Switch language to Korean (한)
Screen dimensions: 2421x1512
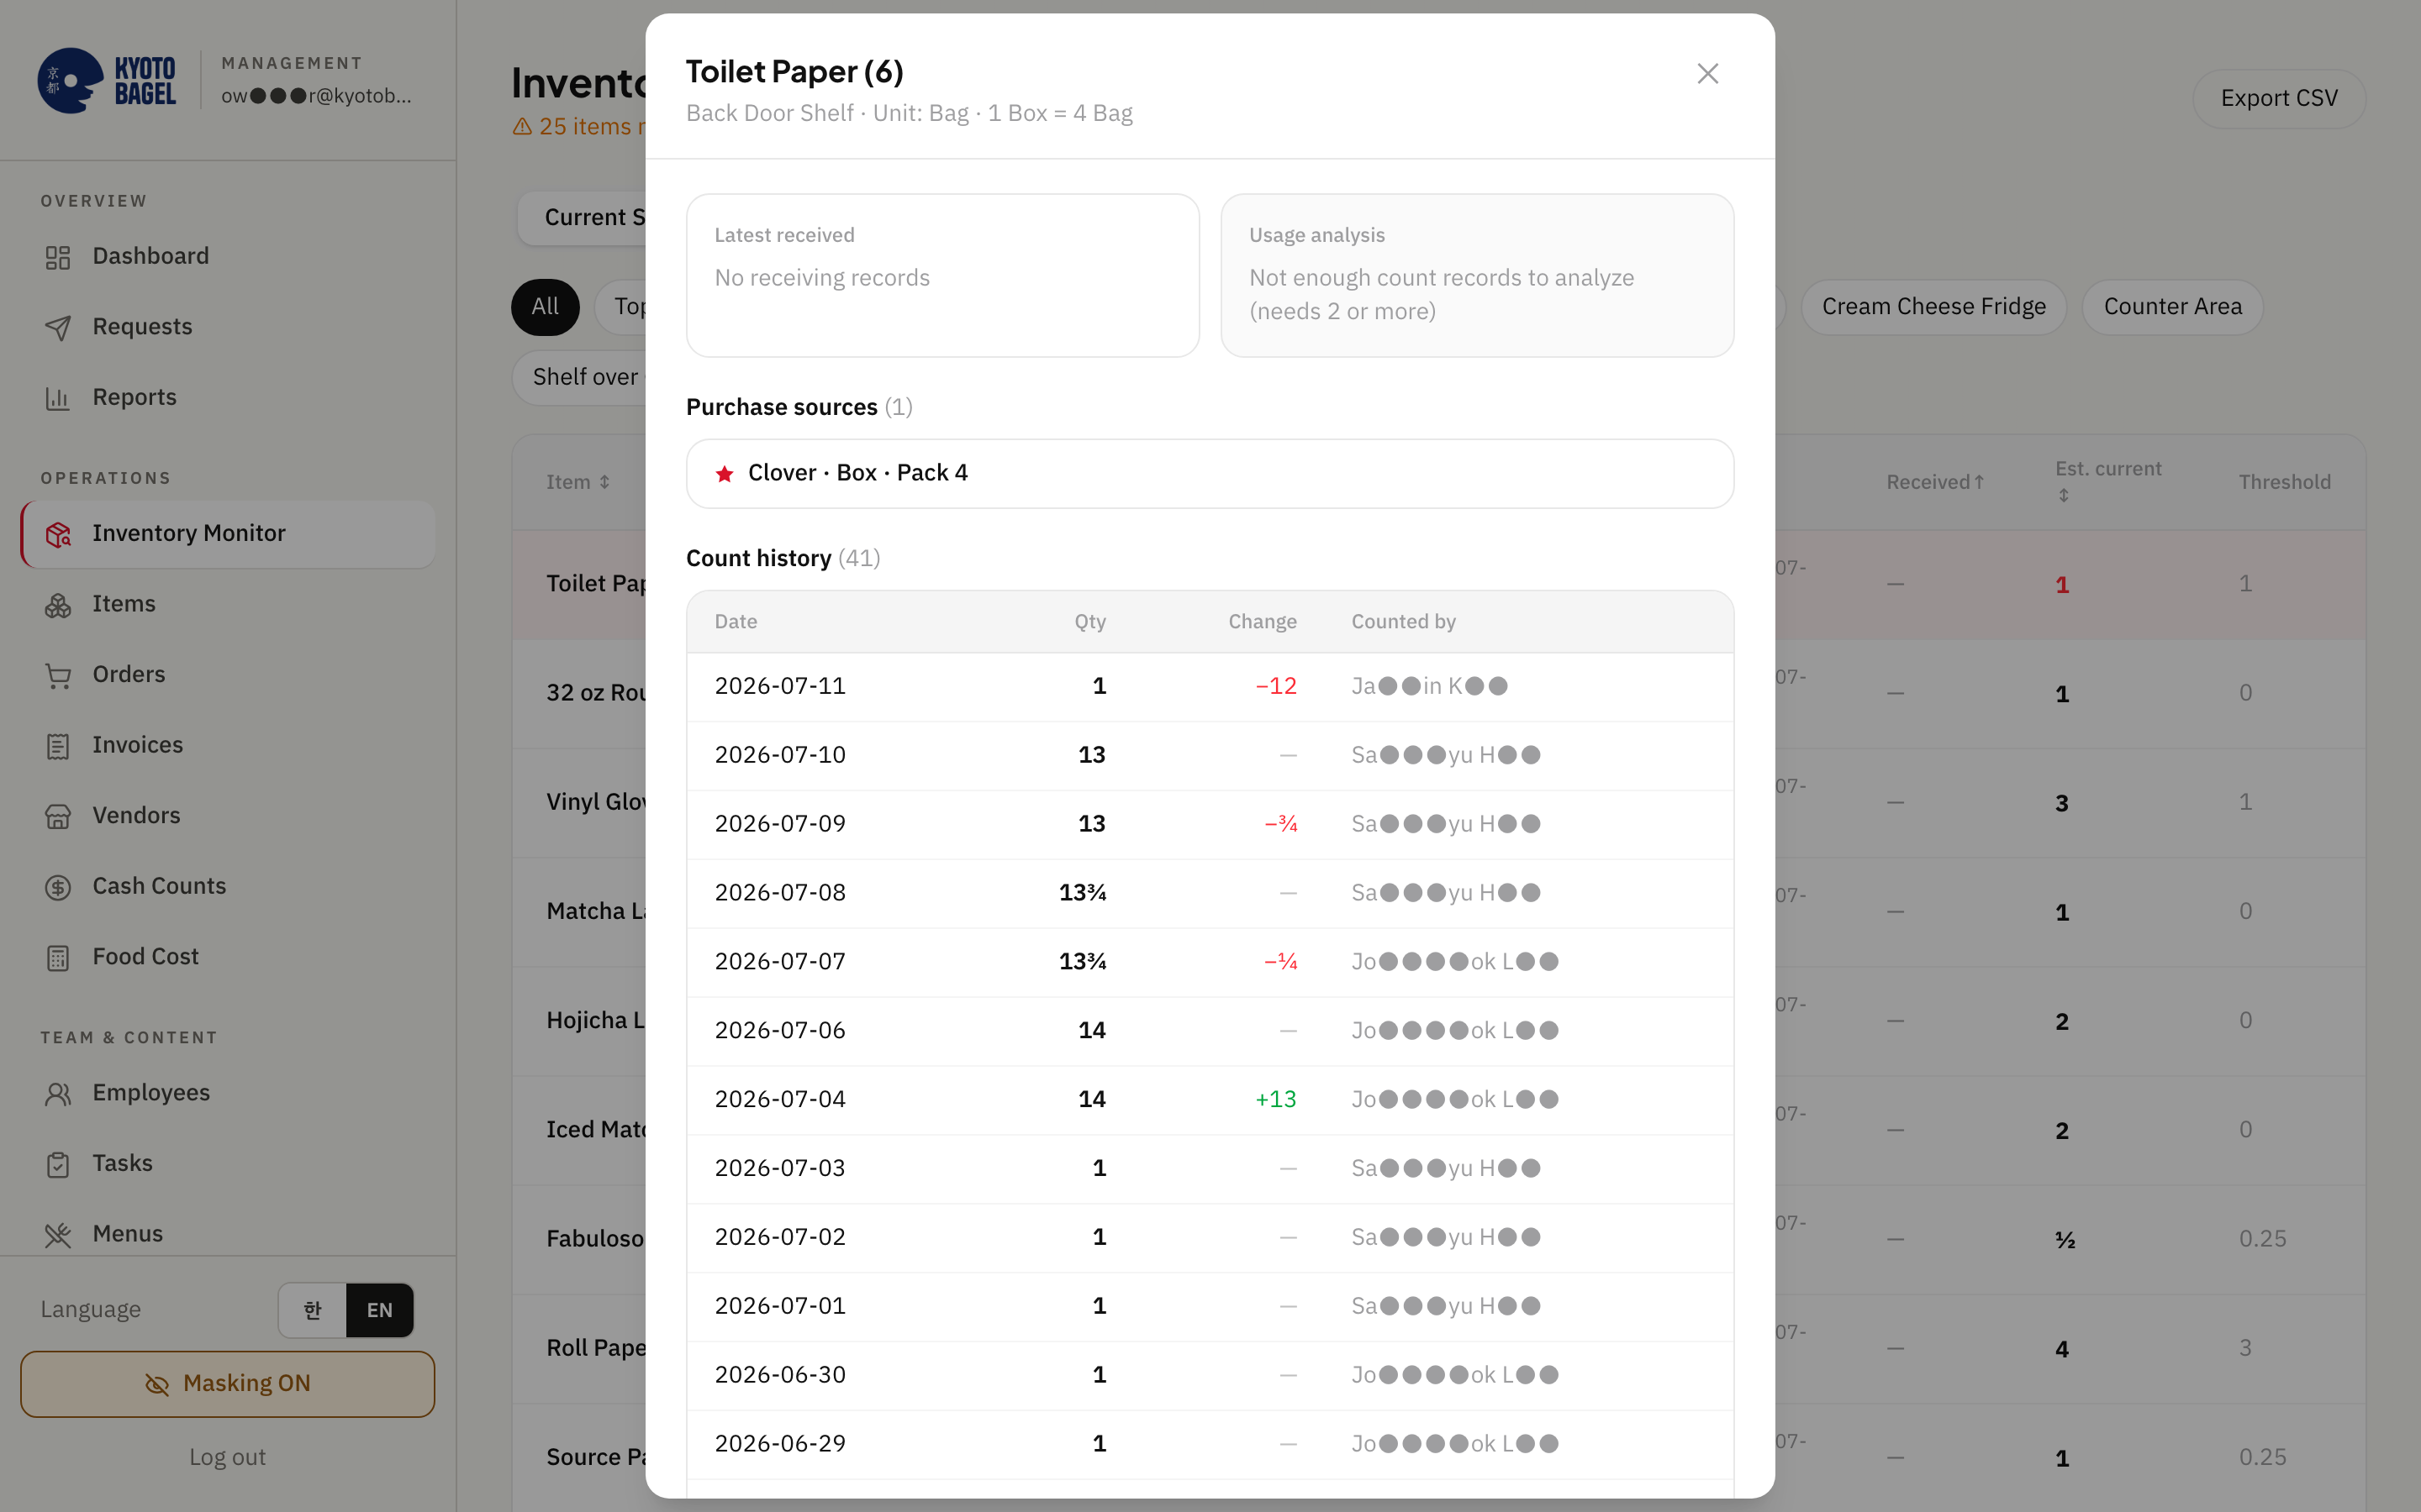point(313,1310)
